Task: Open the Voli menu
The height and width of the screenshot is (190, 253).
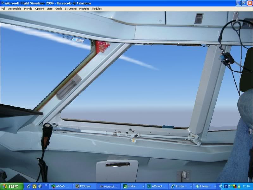Action: pos(3,9)
